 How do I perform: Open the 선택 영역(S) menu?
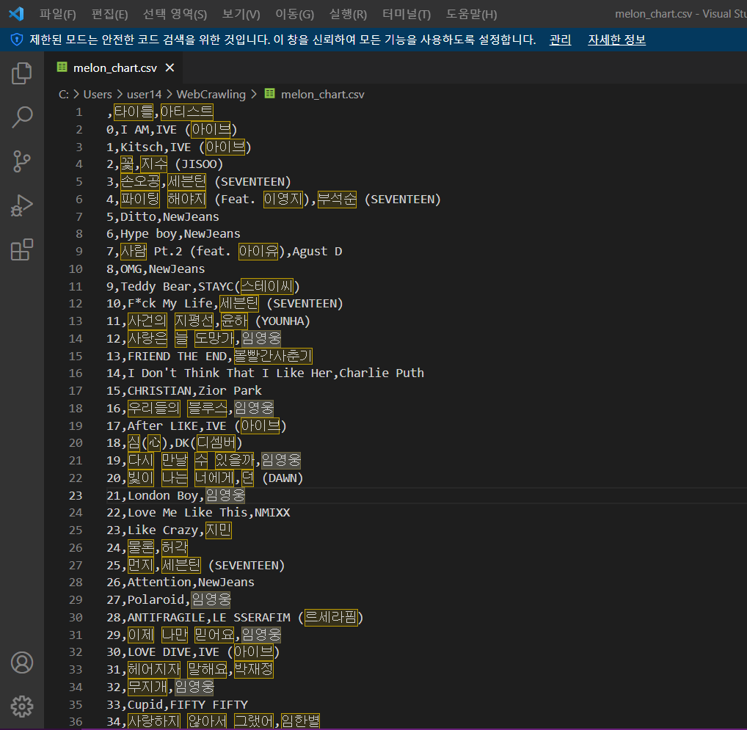175,14
